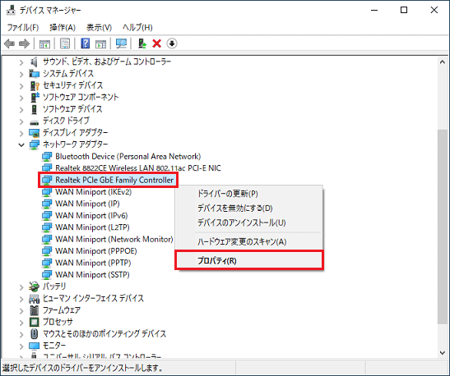Click the Forward arrow toolbar icon
Screen dimensions: 450x376
point(24,44)
